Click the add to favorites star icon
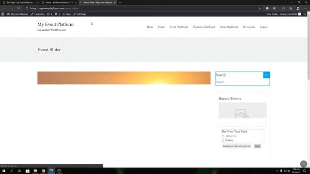The width and height of the screenshot is (310, 174). click(260, 8)
